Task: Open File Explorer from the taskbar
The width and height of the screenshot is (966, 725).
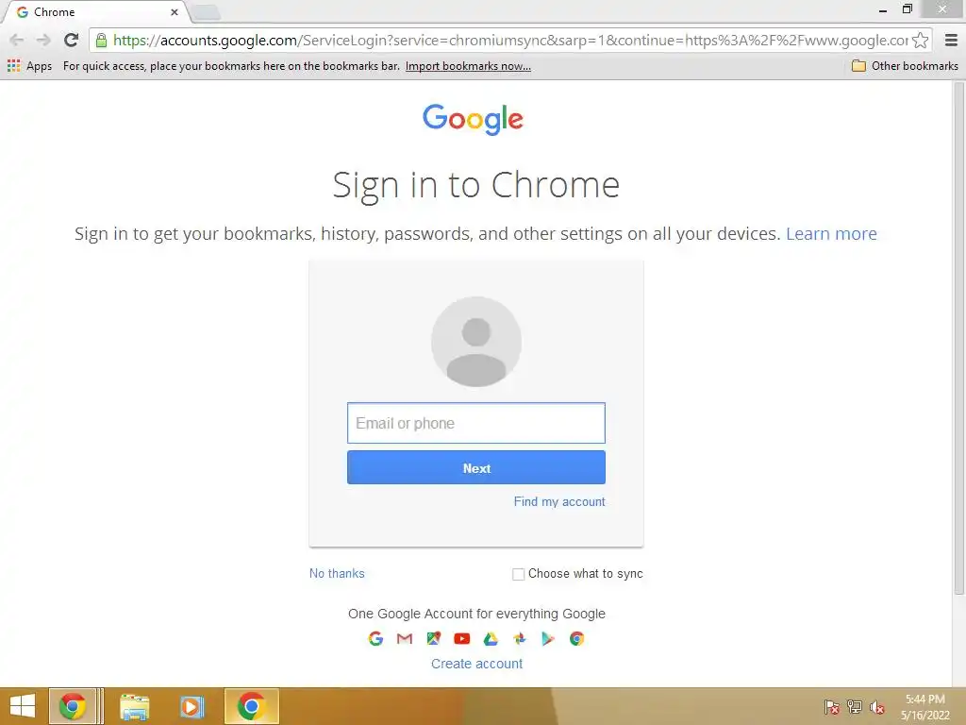Action: coord(134,706)
